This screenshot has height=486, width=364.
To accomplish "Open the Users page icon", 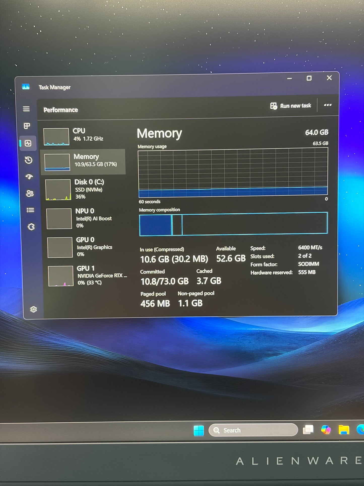I will coord(30,193).
